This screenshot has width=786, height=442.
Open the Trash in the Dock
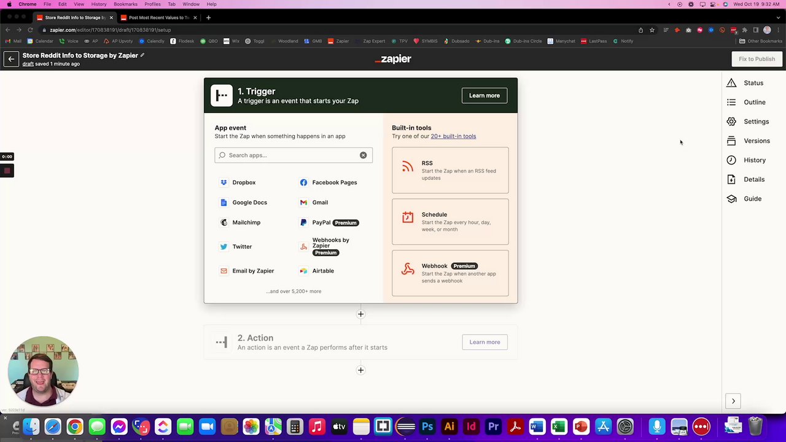click(755, 426)
